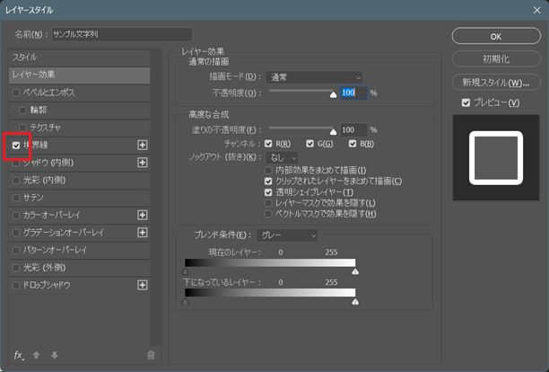
Task: Expand the ノックアウト dropdown
Action: pyautogui.click(x=283, y=157)
